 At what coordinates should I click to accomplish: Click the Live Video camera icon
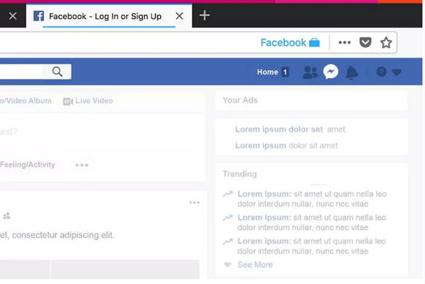coord(68,101)
